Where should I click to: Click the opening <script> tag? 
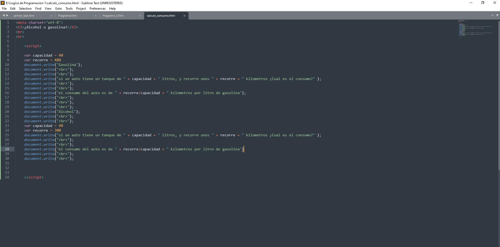pos(33,46)
